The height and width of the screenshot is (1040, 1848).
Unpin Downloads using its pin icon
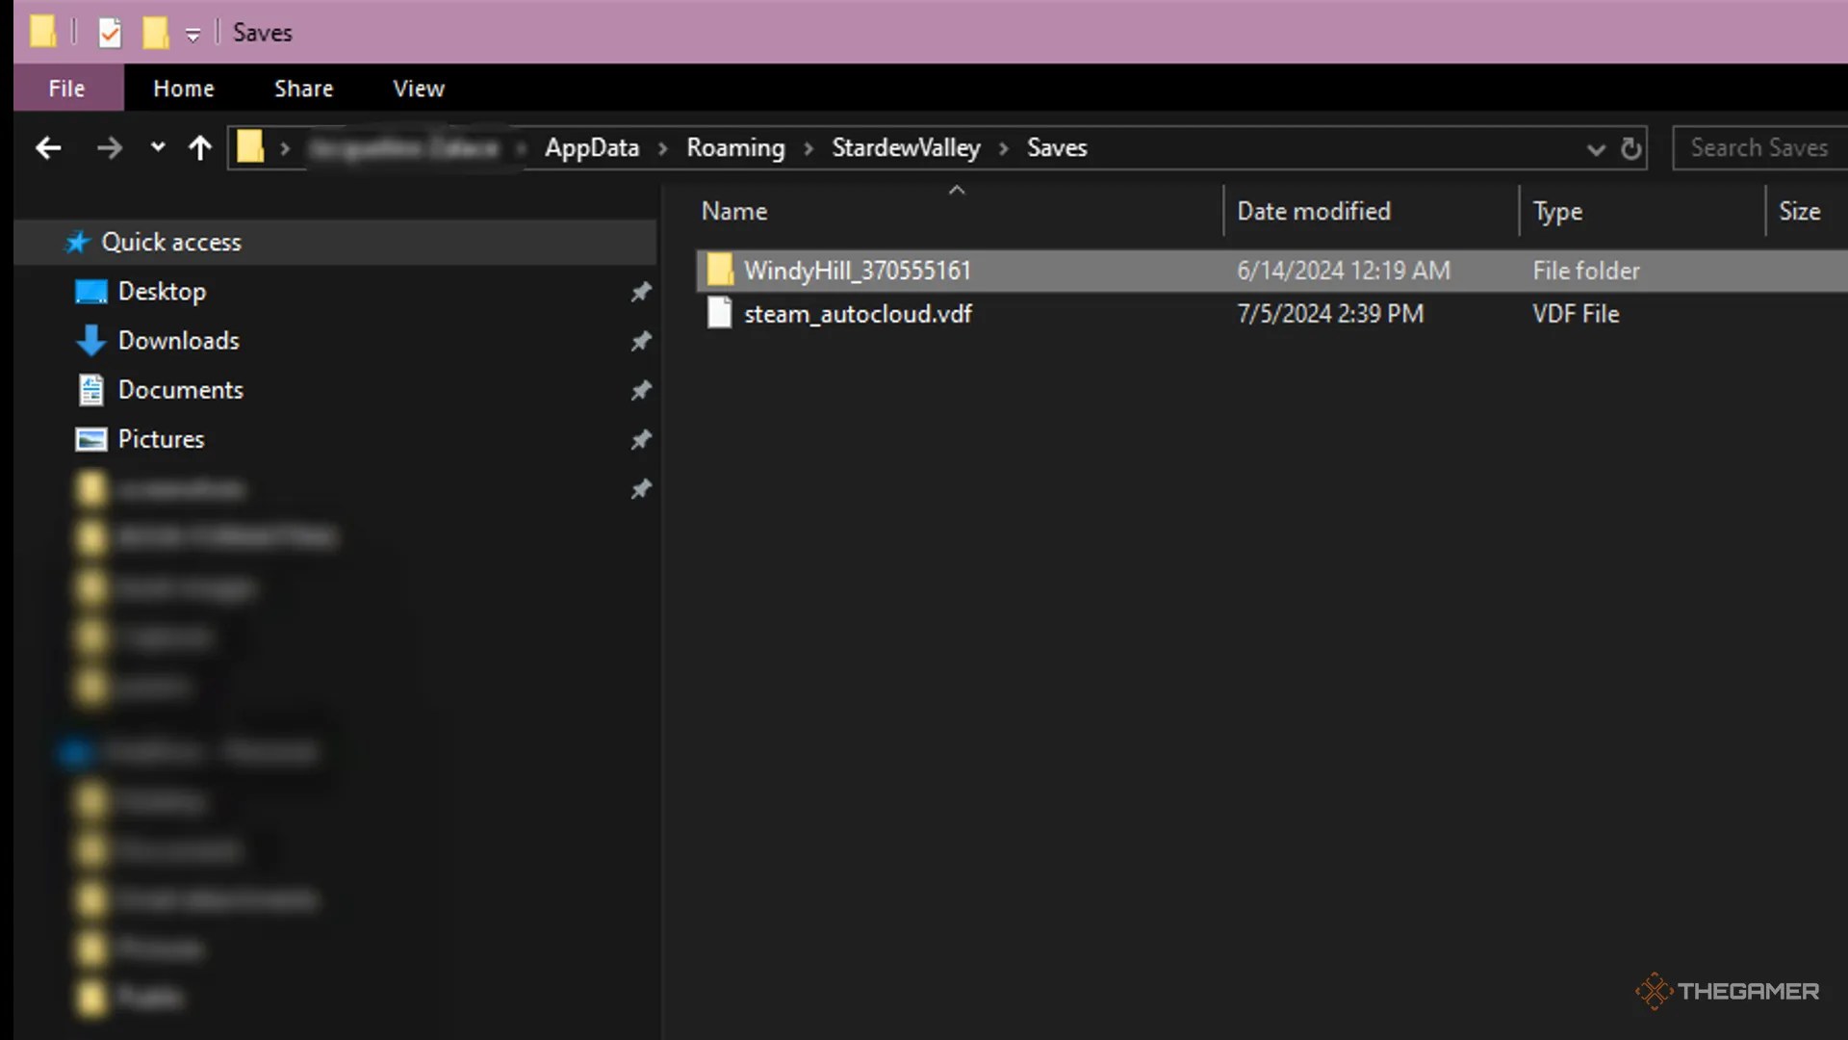point(641,341)
